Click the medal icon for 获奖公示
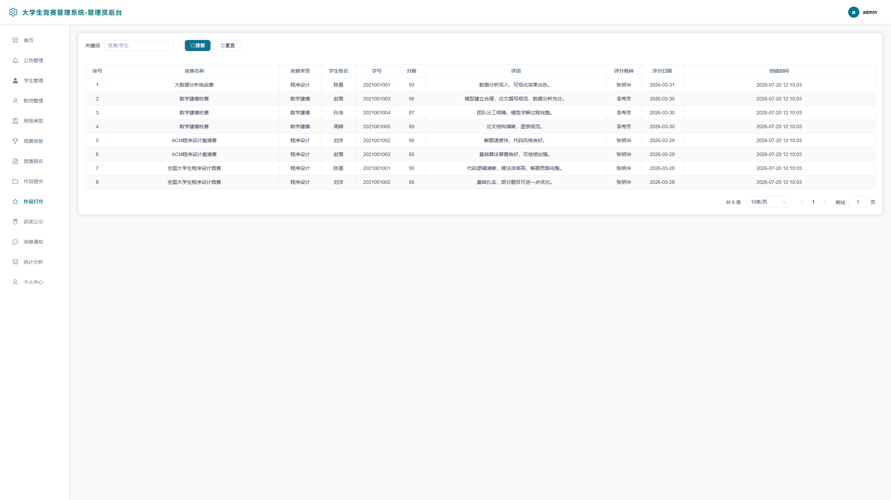The image size is (891, 500). 15,222
